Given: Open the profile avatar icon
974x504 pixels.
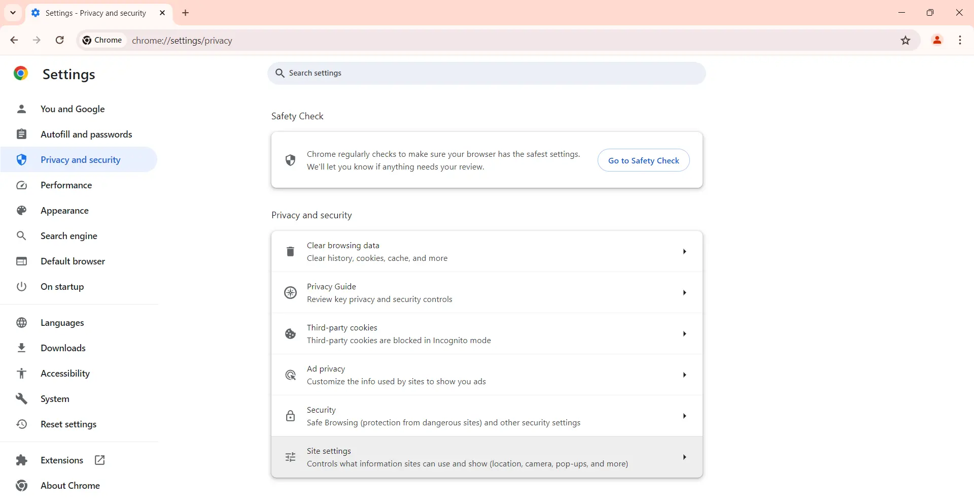Looking at the screenshot, I should (937, 41).
